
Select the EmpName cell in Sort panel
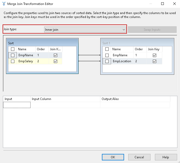(x=26, y=55)
